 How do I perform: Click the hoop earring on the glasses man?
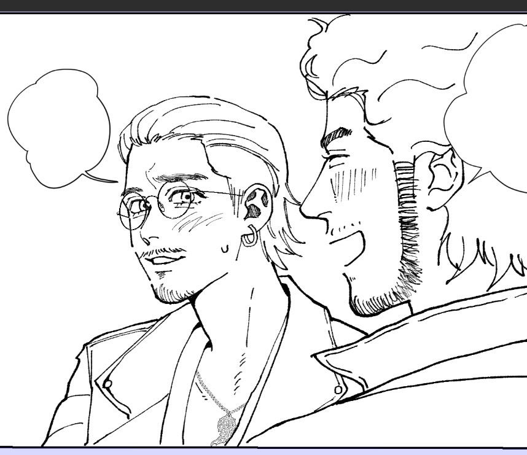tap(249, 236)
